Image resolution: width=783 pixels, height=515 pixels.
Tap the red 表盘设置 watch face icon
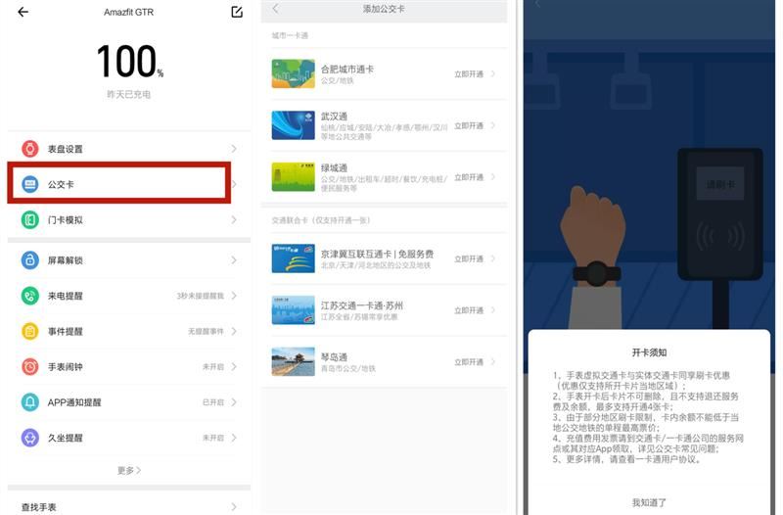(x=30, y=149)
